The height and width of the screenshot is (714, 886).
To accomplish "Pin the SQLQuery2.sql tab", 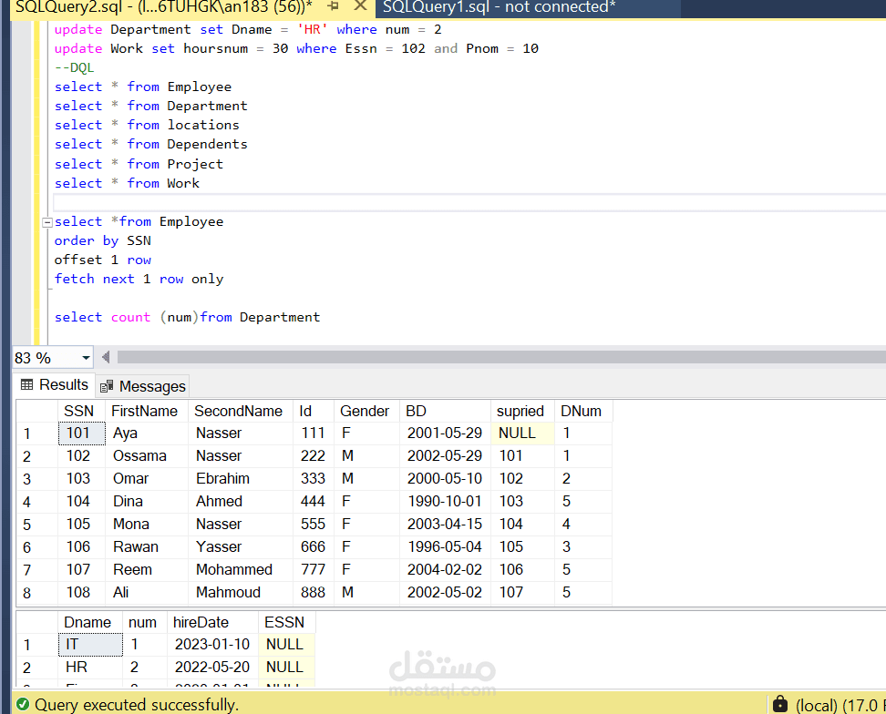I will [x=334, y=6].
